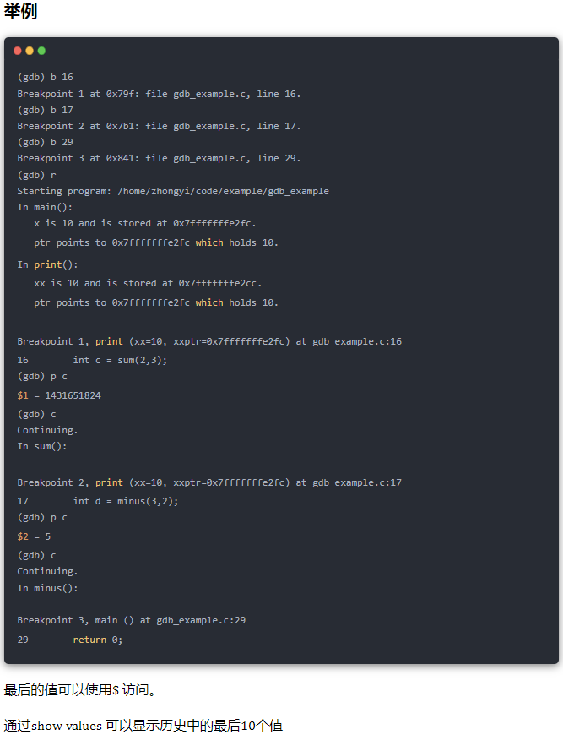Click the yellow dot in code window
The image size is (563, 735).
(x=30, y=51)
